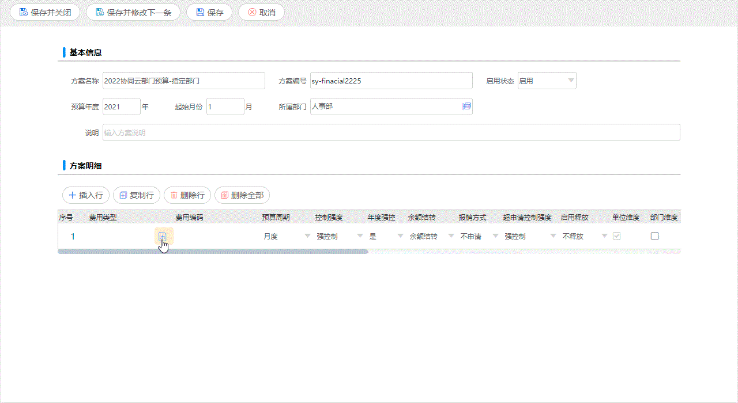Expand 控制强度 dropdown in row 1

[x=360, y=236]
